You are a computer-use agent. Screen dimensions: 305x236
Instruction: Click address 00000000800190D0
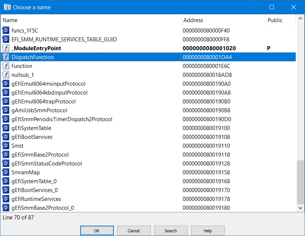click(207, 119)
